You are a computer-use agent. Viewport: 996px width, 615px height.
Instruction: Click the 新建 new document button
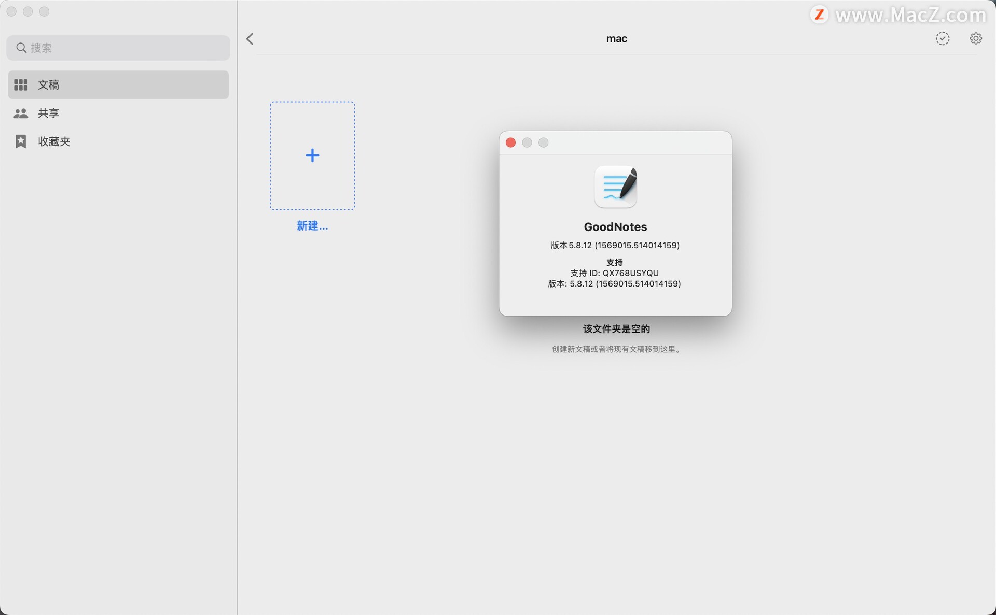click(x=312, y=155)
